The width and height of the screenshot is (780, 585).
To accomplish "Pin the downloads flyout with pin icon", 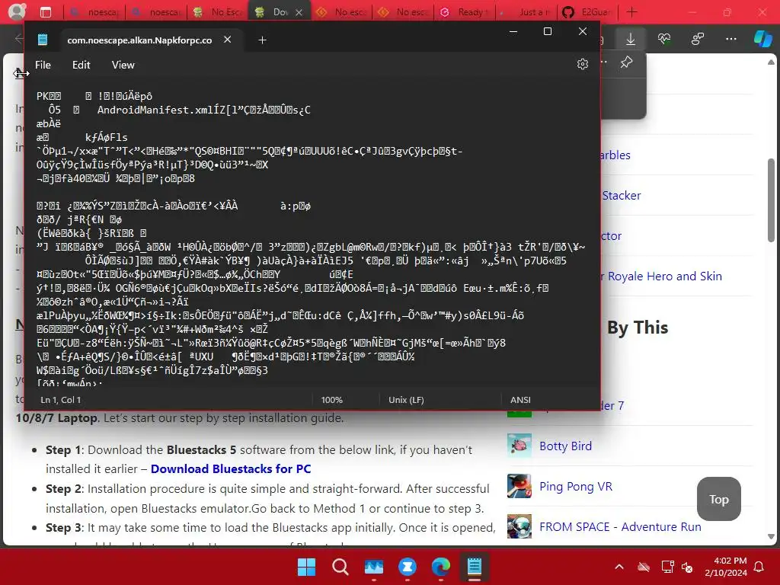I will [626, 62].
